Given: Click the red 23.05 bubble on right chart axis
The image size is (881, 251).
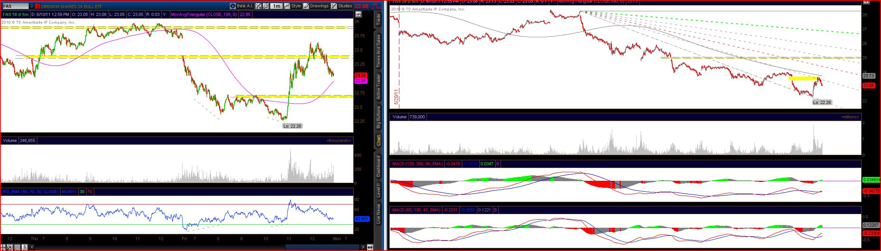Looking at the screenshot, I should 869,85.
